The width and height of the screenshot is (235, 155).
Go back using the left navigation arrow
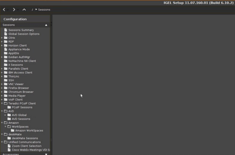4,10
